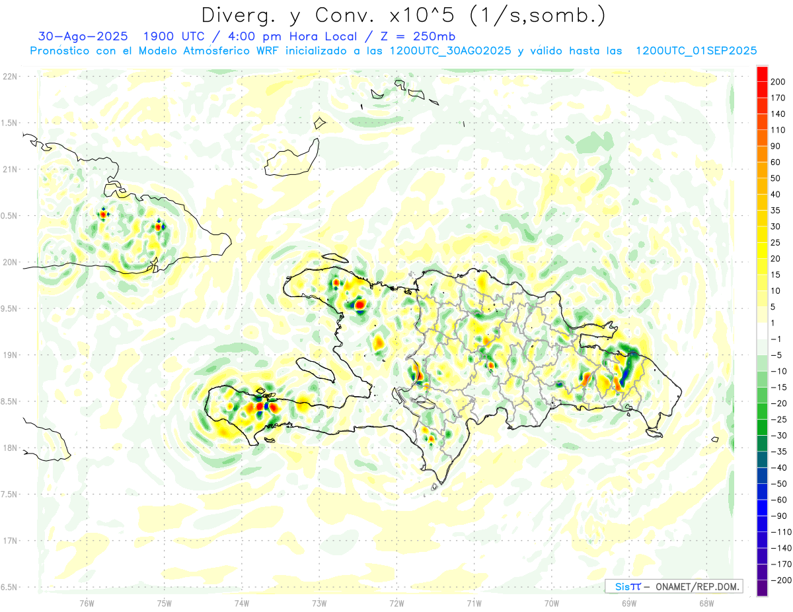
Task: Click the "60" color bar label
Action: click(x=776, y=162)
